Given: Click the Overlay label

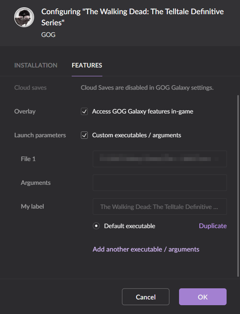Looking at the screenshot, I should [x=25, y=111].
